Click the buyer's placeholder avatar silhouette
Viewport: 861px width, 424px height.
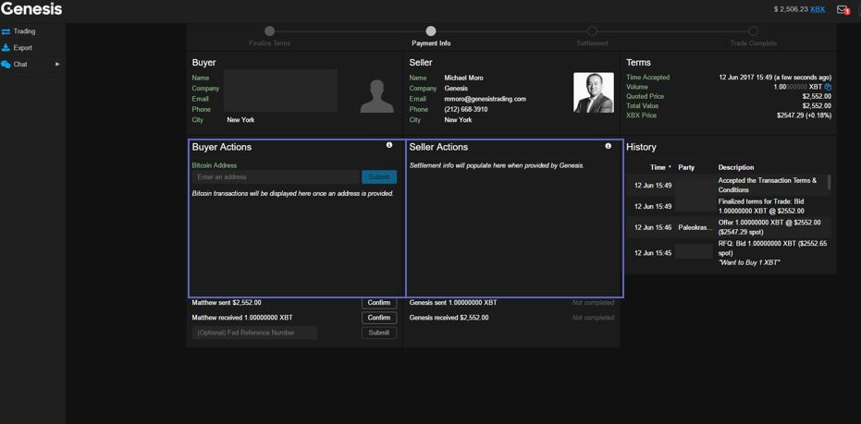click(x=376, y=97)
